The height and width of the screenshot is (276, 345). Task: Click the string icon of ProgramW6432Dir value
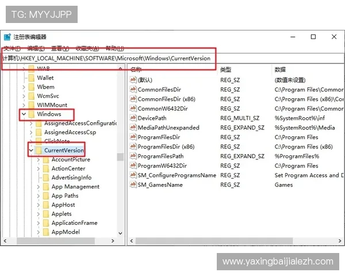pos(133,165)
